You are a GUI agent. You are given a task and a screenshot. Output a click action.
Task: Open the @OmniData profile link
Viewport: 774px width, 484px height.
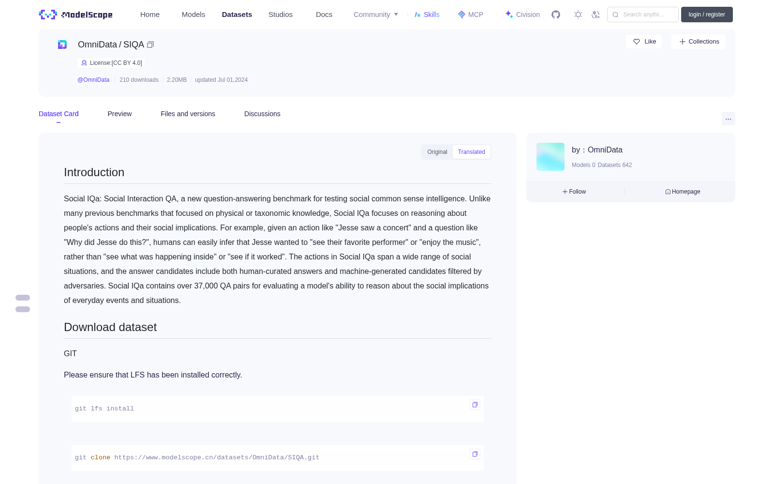93,80
